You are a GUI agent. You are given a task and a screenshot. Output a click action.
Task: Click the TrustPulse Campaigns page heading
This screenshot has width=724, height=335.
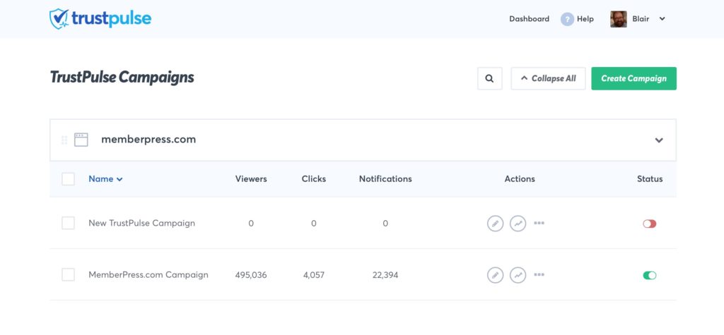(x=122, y=78)
